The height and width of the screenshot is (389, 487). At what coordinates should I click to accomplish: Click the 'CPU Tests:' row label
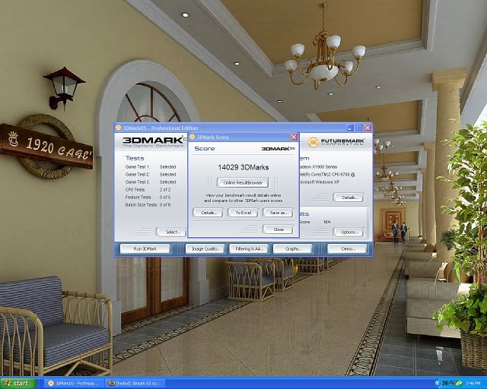coord(135,189)
